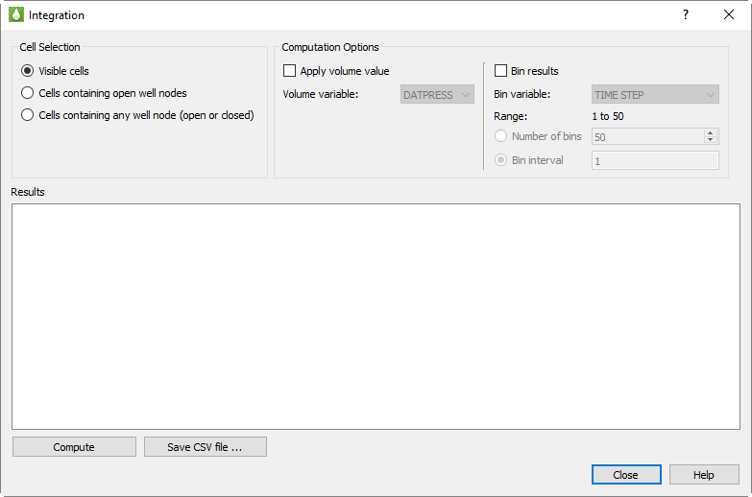Image resolution: width=752 pixels, height=497 pixels.
Task: Select the Number of bins radio button
Action: pyautogui.click(x=500, y=137)
